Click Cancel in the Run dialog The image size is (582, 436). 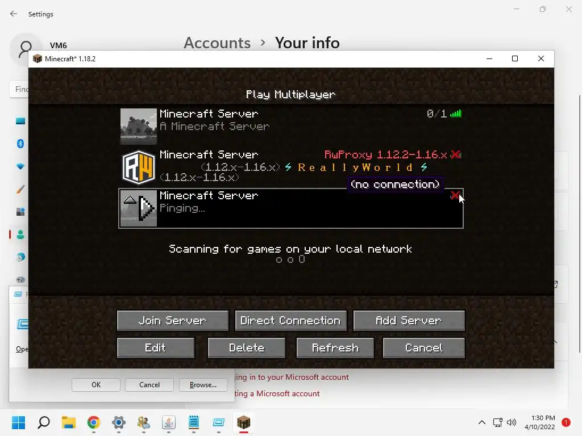coord(149,385)
